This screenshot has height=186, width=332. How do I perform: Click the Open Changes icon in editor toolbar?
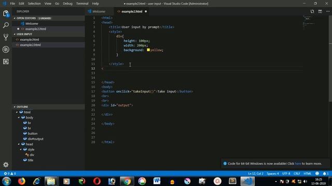(x=312, y=11)
